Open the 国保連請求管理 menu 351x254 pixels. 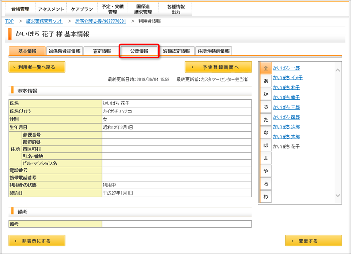tap(143, 9)
